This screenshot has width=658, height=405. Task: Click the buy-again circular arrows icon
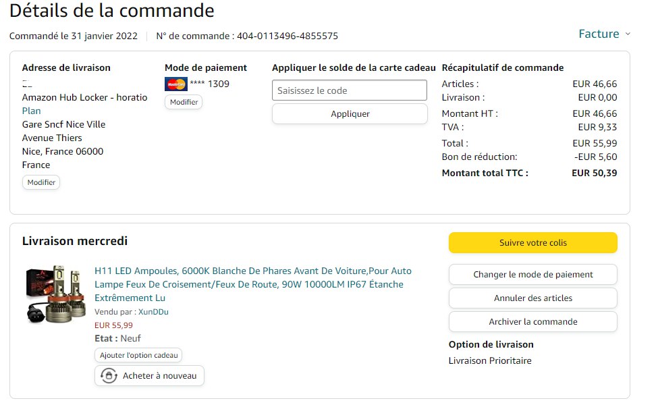click(109, 375)
